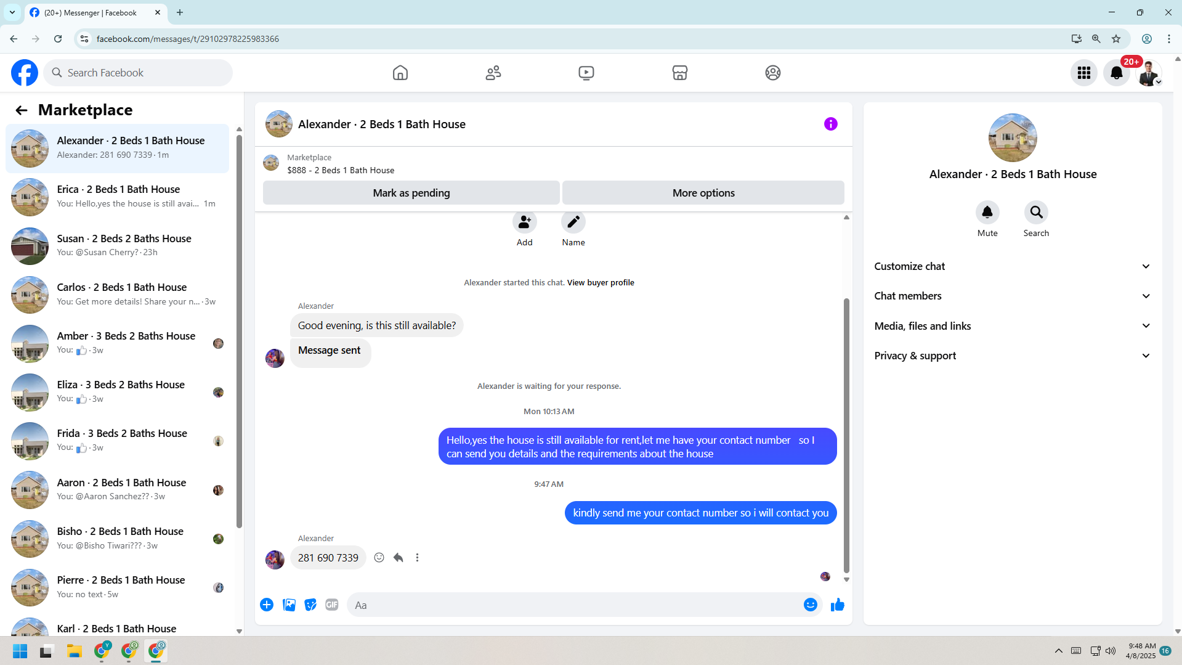The width and height of the screenshot is (1182, 665).
Task: Open the Frida · 3 Beds 2 Baths House conversation
Action: coord(117,441)
